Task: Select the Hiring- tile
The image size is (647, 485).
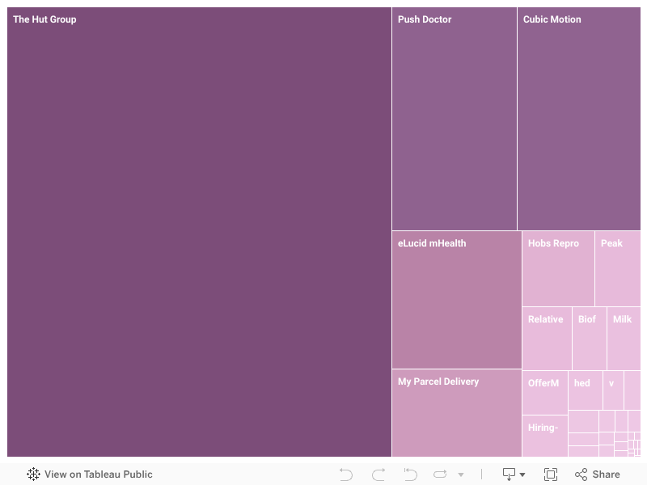Action: tap(545, 436)
